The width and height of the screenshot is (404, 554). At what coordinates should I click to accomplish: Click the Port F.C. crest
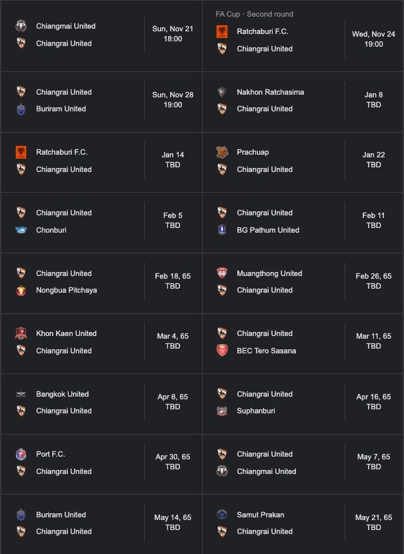tap(21, 454)
